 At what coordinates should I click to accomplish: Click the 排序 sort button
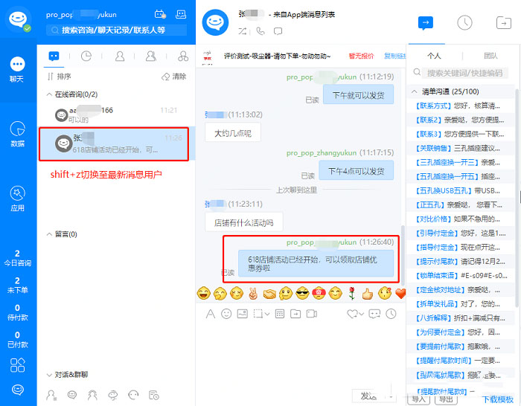click(59, 77)
